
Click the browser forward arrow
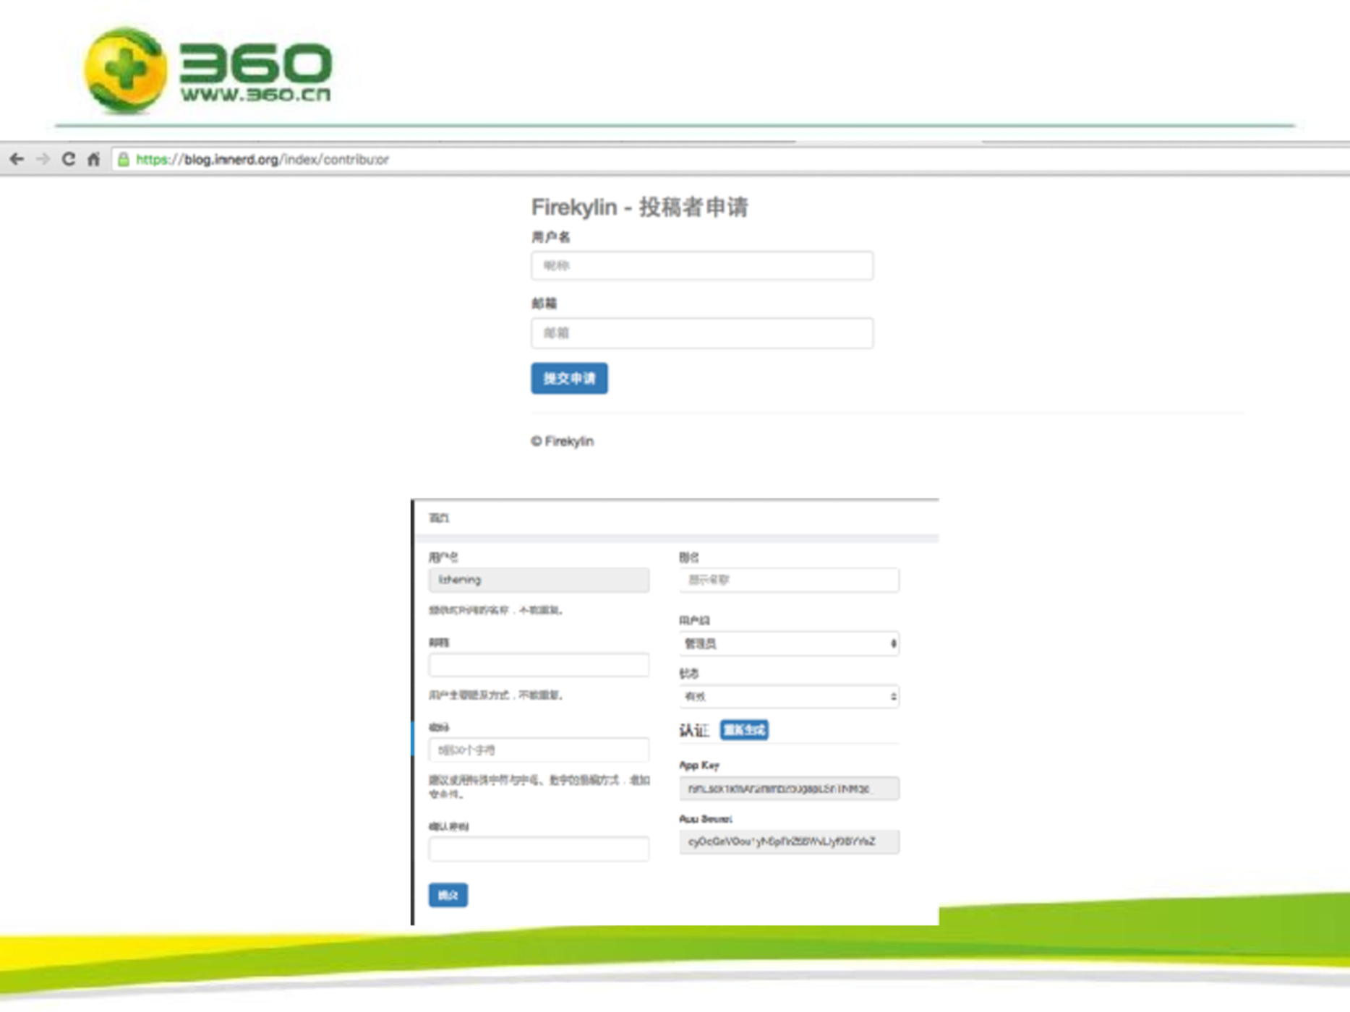[43, 159]
